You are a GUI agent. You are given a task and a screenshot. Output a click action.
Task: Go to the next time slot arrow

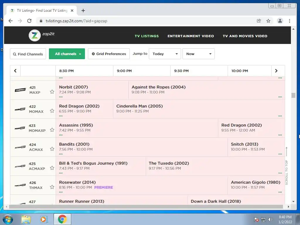pos(276,71)
